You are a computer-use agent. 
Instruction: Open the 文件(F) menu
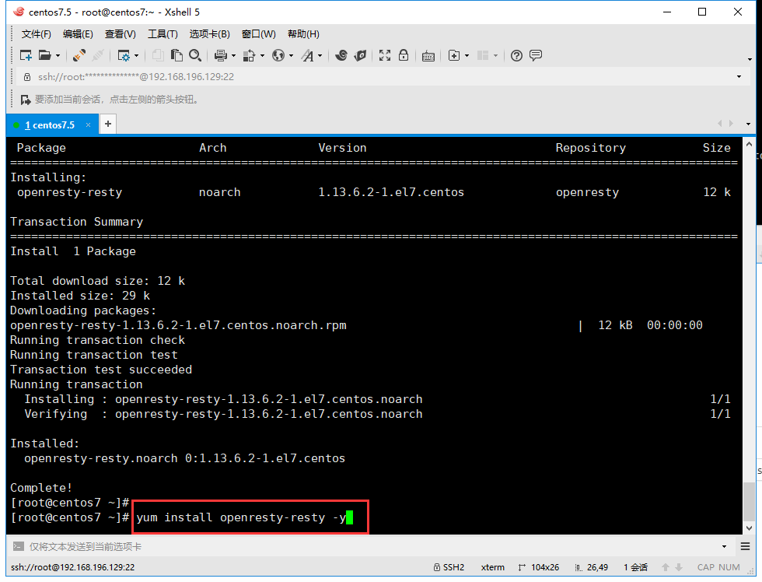(36, 33)
